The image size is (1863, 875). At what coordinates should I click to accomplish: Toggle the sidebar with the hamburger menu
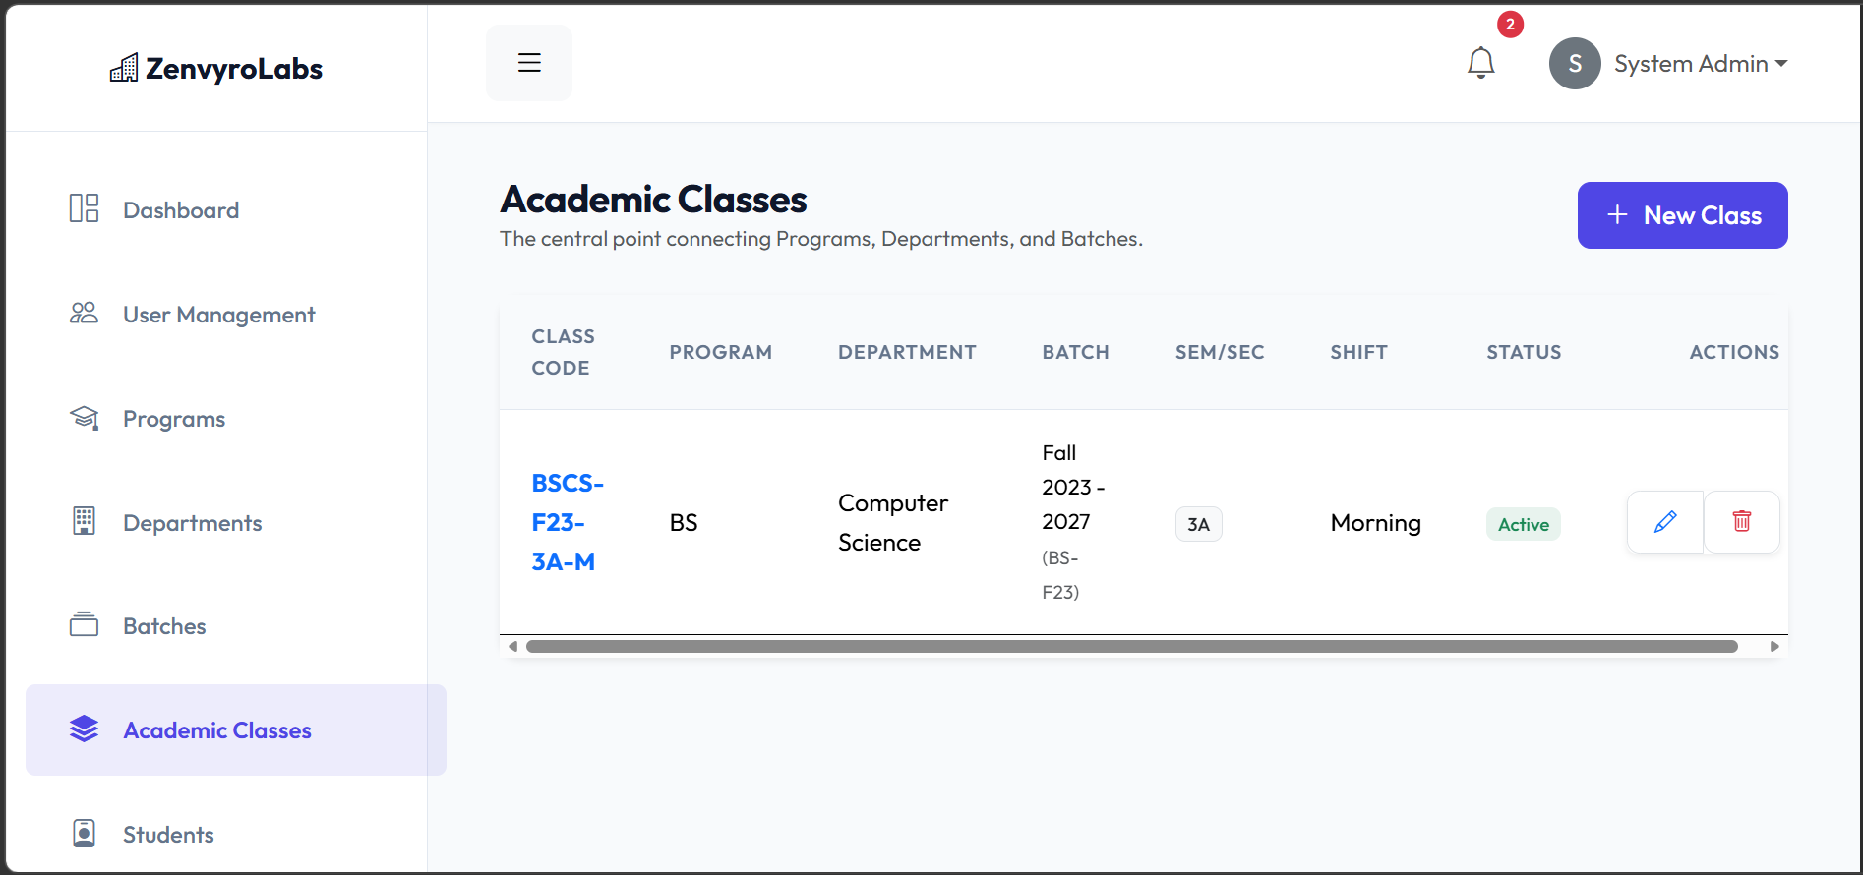[x=528, y=62]
